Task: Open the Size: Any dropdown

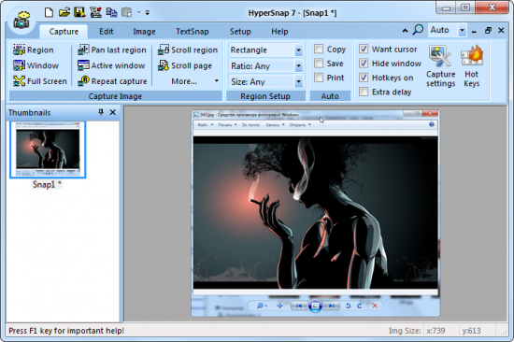Action: click(x=299, y=81)
